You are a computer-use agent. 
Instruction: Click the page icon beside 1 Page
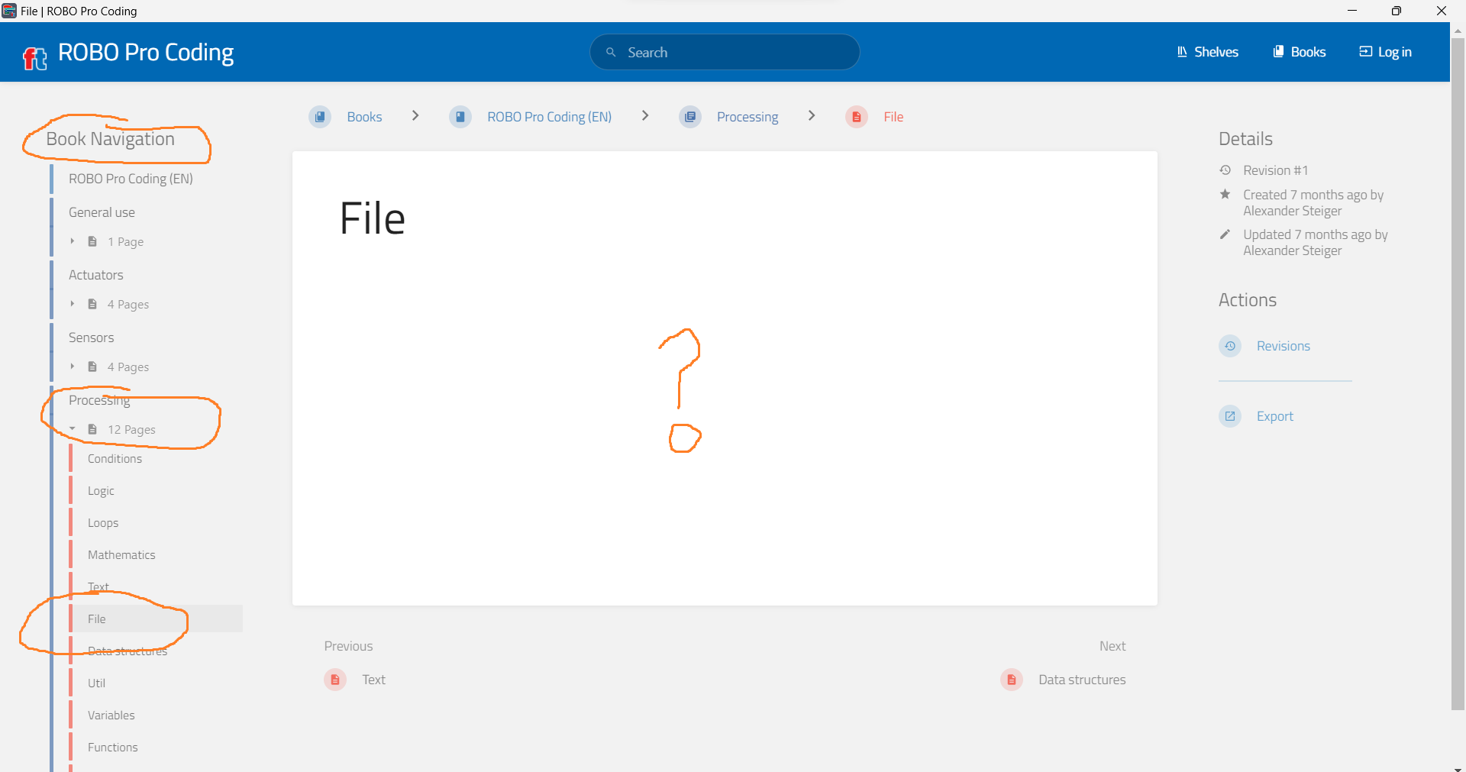[x=92, y=241]
